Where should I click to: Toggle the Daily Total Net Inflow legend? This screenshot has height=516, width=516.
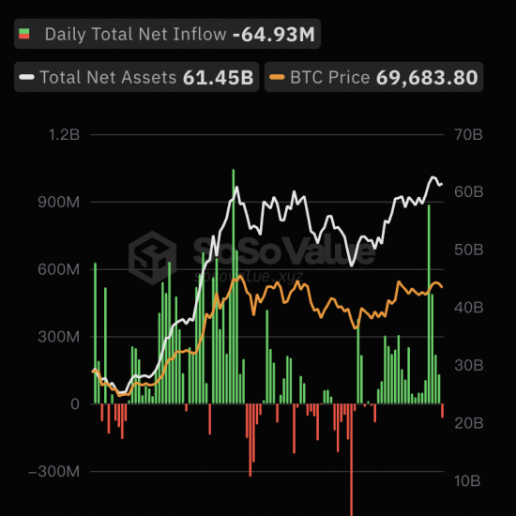coord(167,34)
